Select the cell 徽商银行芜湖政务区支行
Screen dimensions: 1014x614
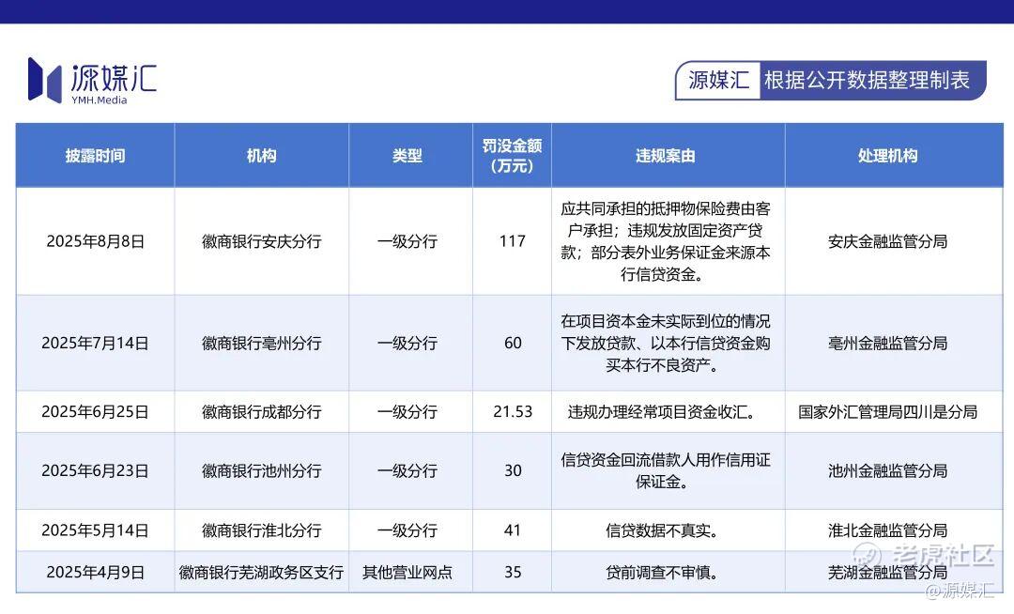click(x=261, y=572)
